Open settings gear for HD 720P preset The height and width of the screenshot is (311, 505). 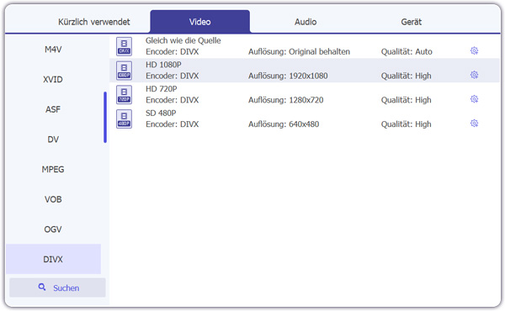tap(474, 99)
